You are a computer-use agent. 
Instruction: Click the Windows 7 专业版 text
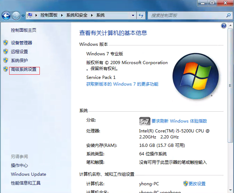tap(105, 54)
